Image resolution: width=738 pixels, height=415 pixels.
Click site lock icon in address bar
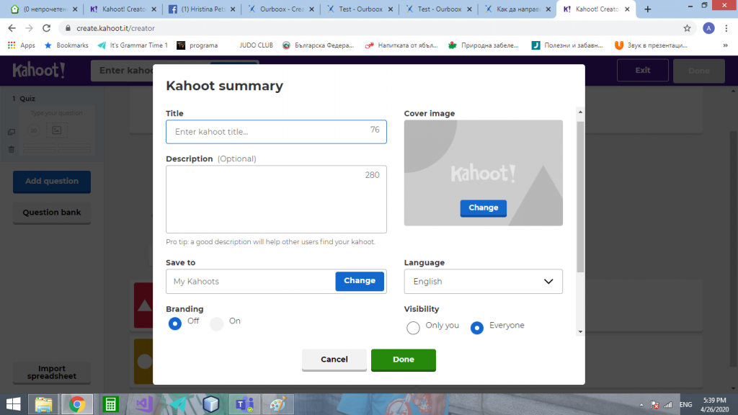(x=68, y=28)
